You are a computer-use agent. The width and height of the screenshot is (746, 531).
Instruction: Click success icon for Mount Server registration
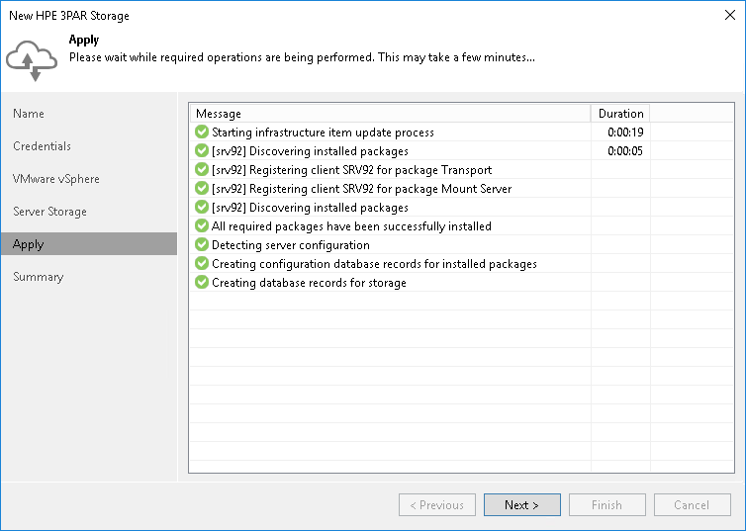click(202, 189)
